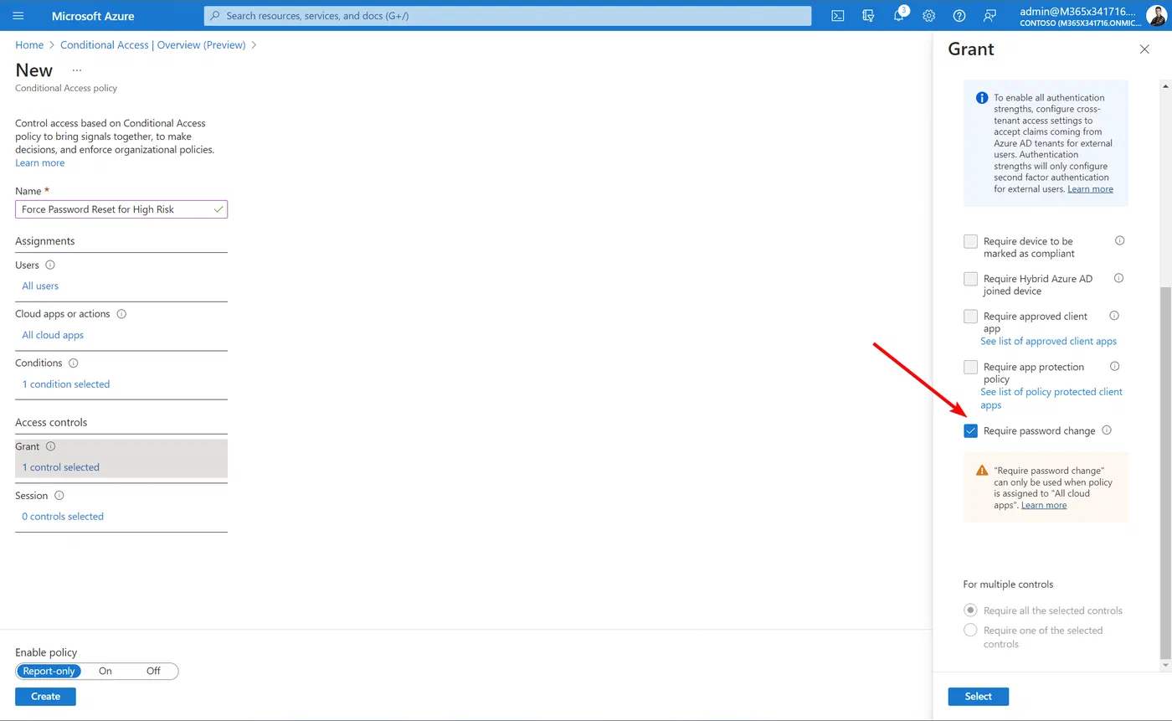Check Require approved client app
The image size is (1172, 721).
click(x=971, y=317)
